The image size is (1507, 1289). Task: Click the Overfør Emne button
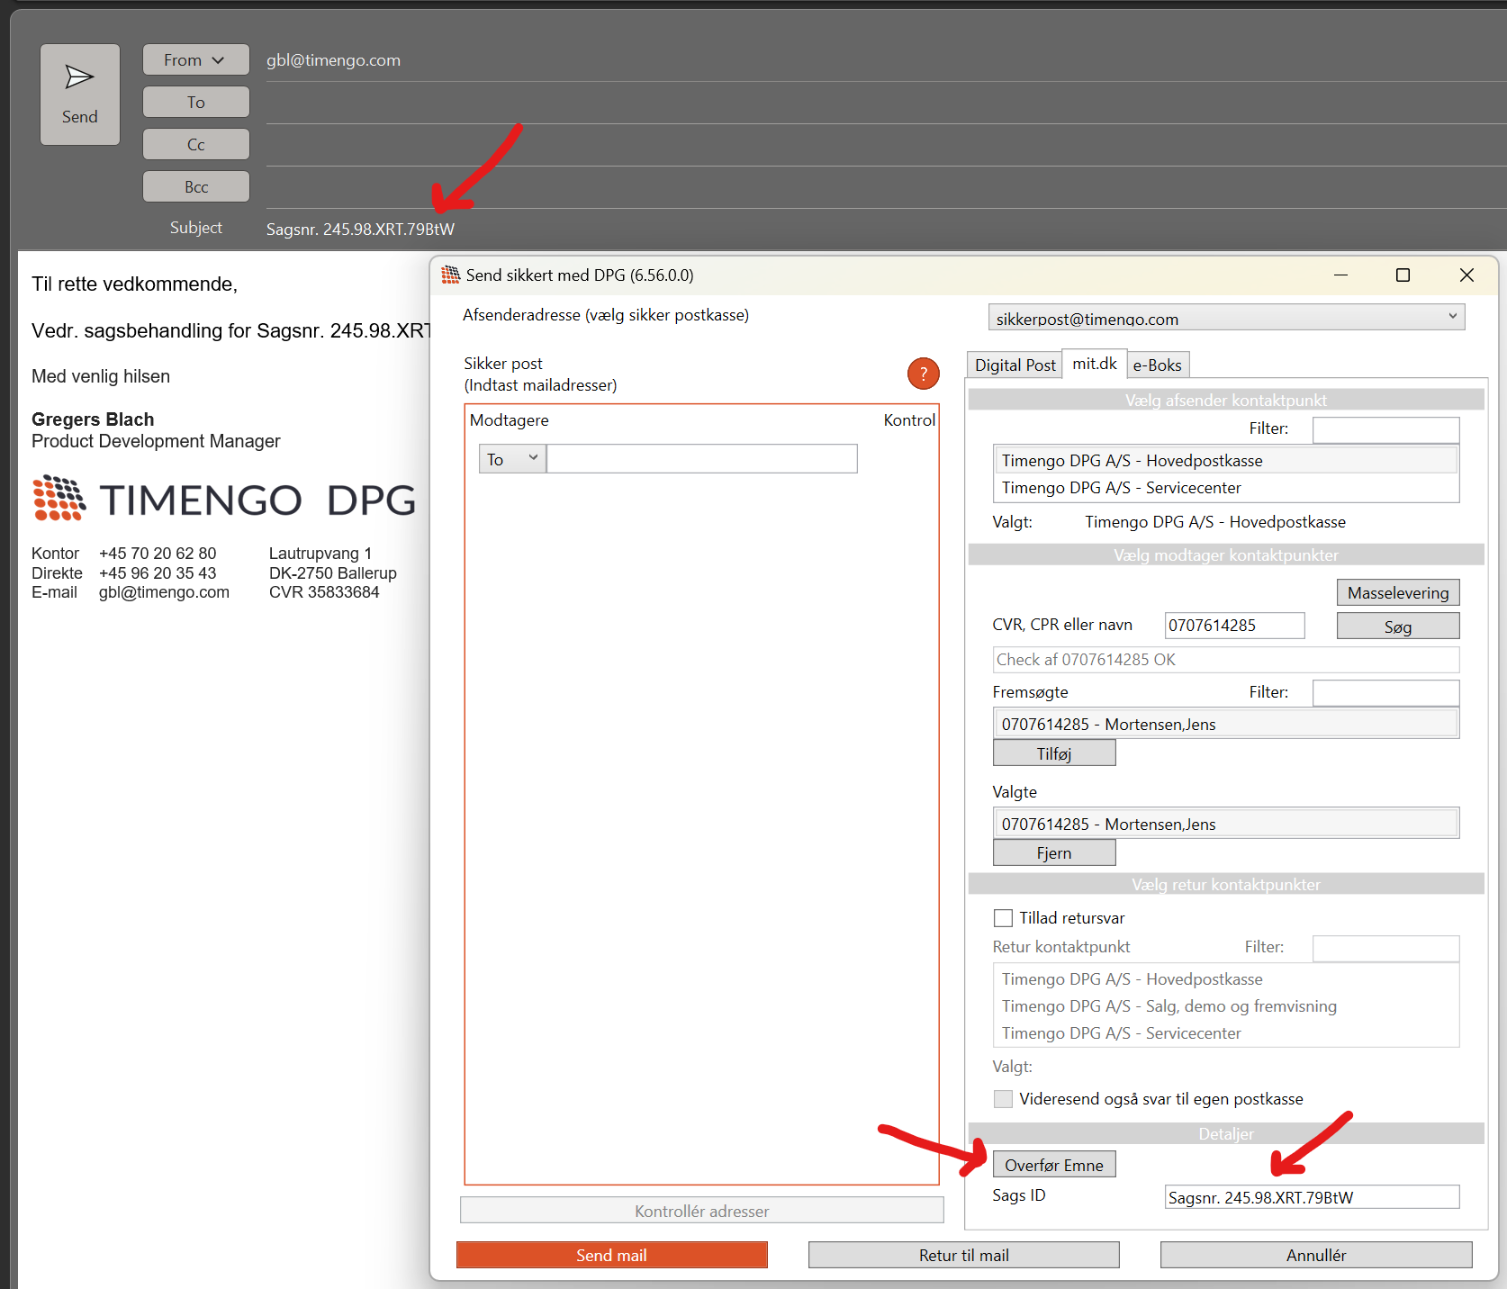click(x=1053, y=1165)
